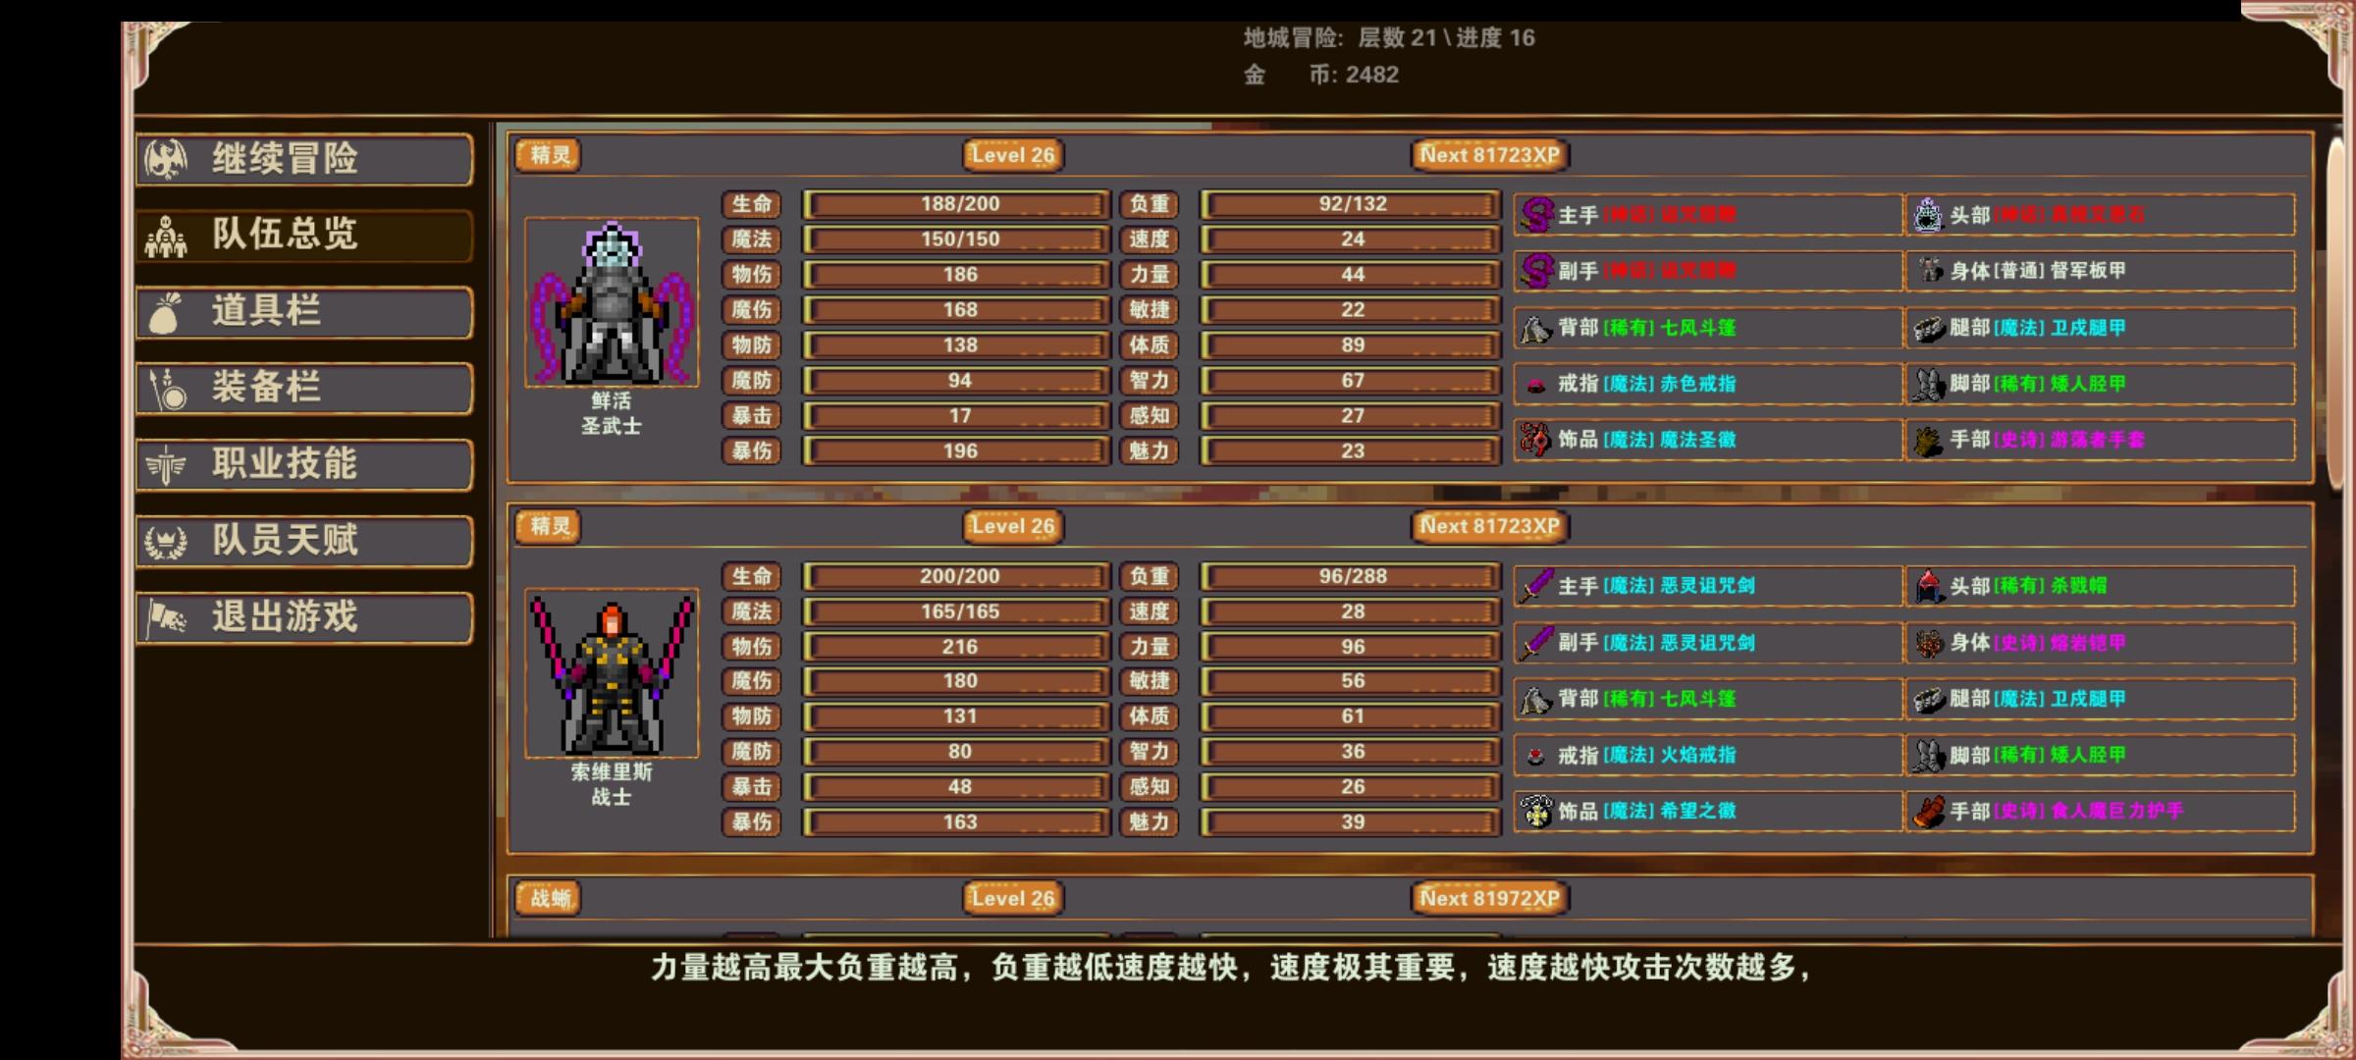The image size is (2356, 1060).
Task: Click 地城冒险 层数 21 progress text
Action: click(1389, 38)
